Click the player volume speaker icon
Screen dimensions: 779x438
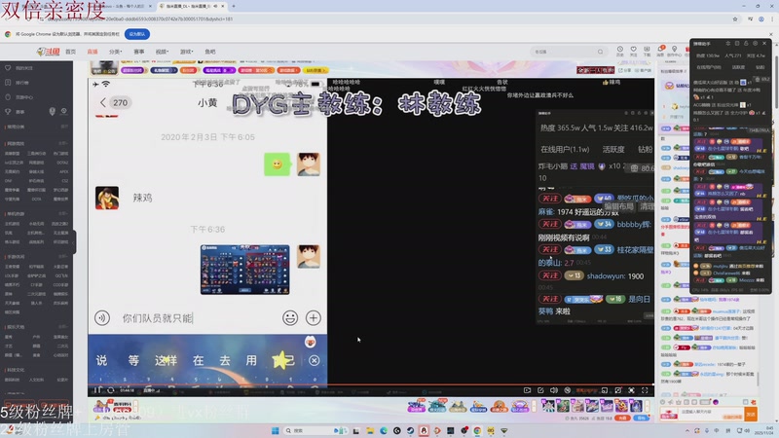click(554, 390)
